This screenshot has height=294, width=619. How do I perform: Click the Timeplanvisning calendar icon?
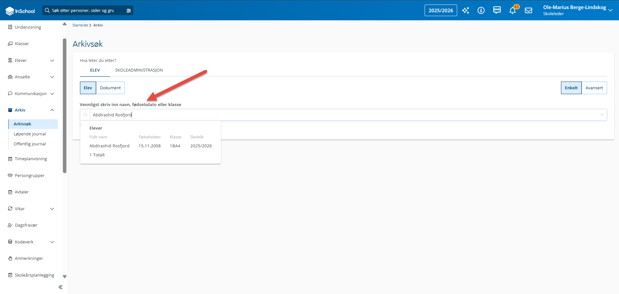tap(10, 159)
